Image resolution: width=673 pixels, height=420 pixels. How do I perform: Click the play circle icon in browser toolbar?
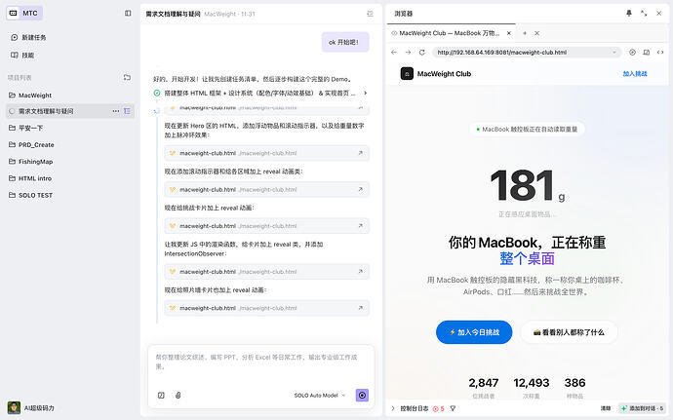pos(632,53)
